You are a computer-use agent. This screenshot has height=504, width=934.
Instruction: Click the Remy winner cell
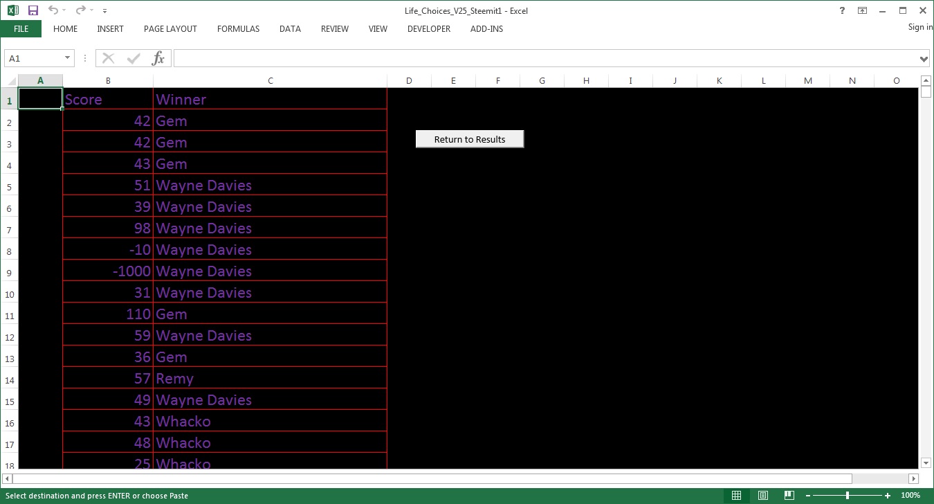coord(270,378)
